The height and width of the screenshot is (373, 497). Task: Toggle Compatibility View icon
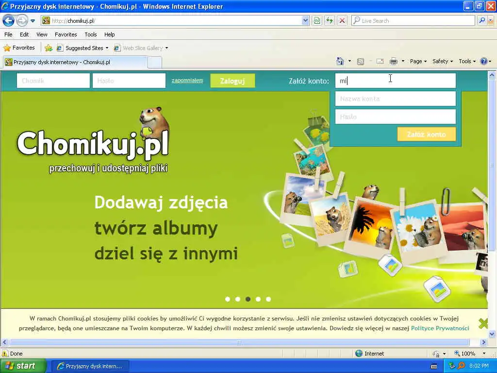317,21
